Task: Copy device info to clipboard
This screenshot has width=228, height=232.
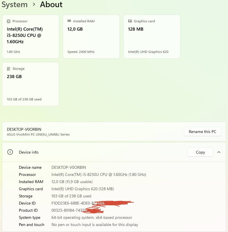Action: point(200,152)
